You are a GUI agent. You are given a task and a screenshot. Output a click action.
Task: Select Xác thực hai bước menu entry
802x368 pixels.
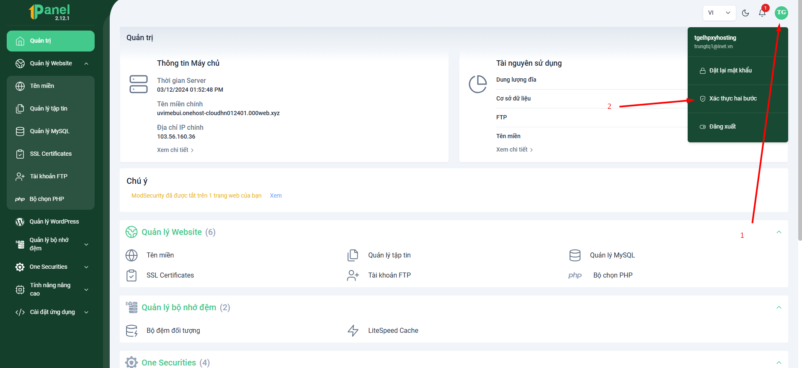pos(738,99)
